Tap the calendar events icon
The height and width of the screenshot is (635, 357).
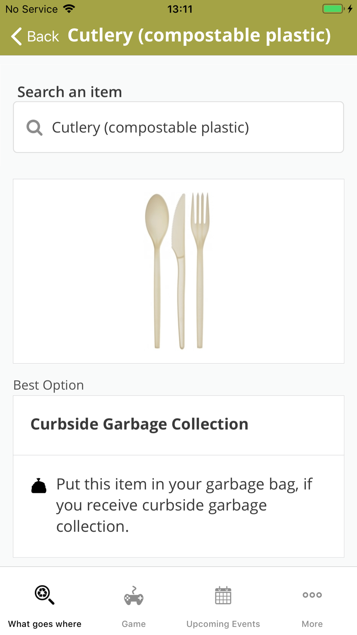tap(223, 595)
